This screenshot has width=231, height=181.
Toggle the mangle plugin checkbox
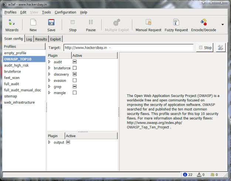[75, 93]
